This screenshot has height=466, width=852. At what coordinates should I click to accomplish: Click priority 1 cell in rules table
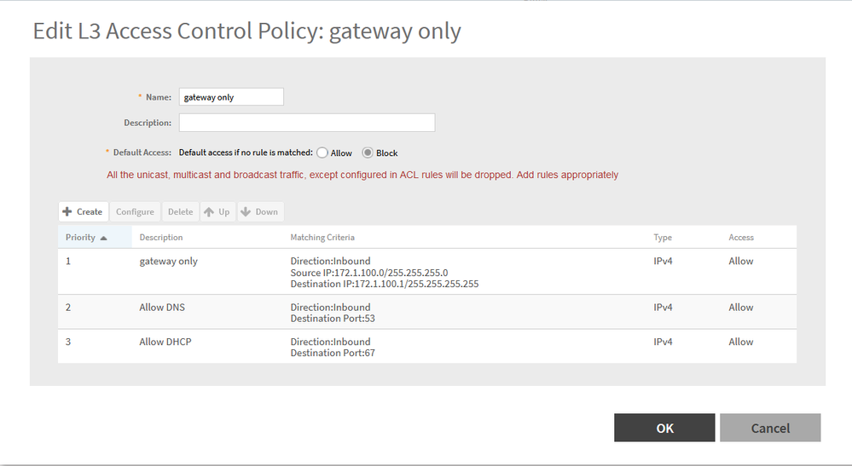(x=68, y=262)
